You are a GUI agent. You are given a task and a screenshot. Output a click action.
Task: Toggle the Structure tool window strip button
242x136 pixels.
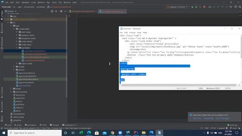coord(2,92)
